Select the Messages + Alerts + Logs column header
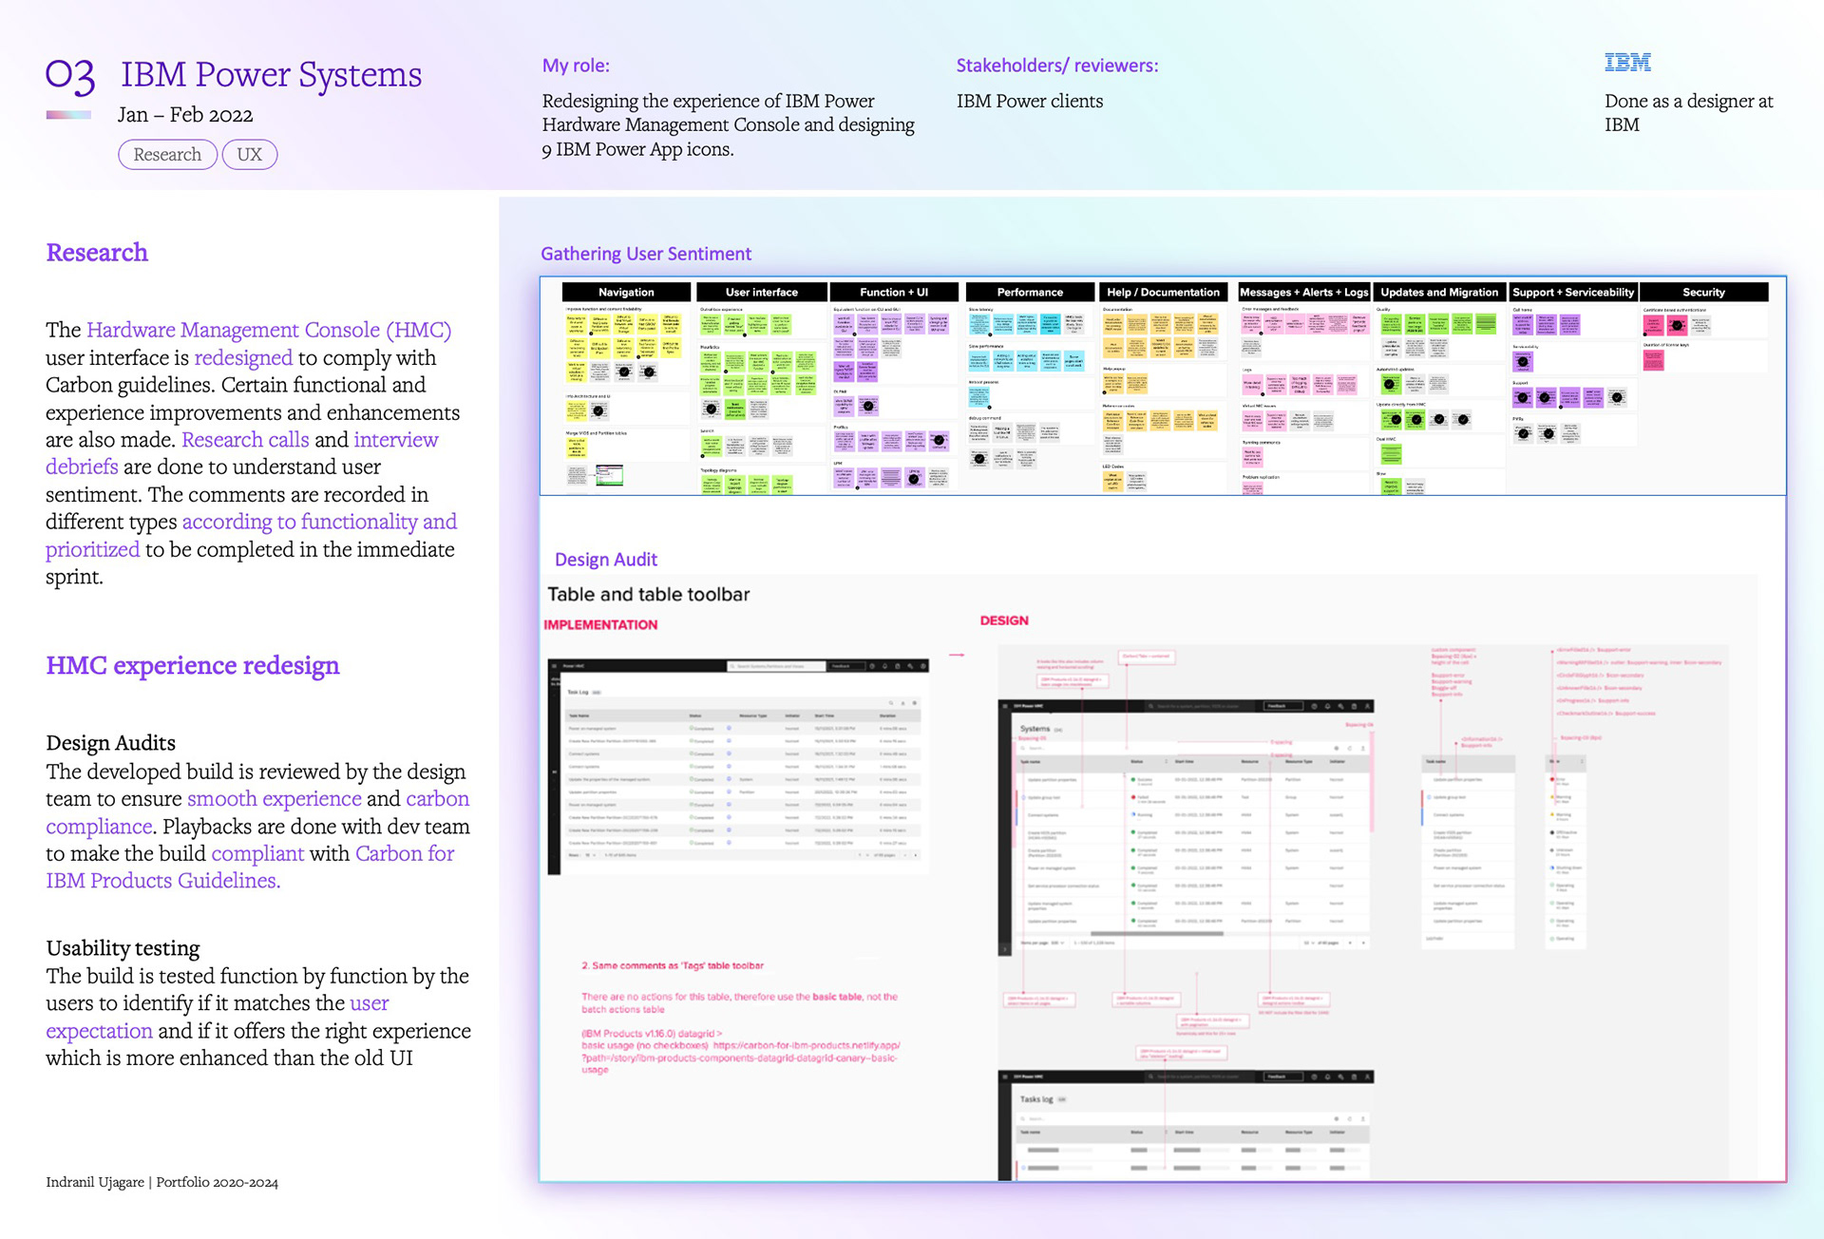This screenshot has width=1824, height=1239. tap(1303, 292)
